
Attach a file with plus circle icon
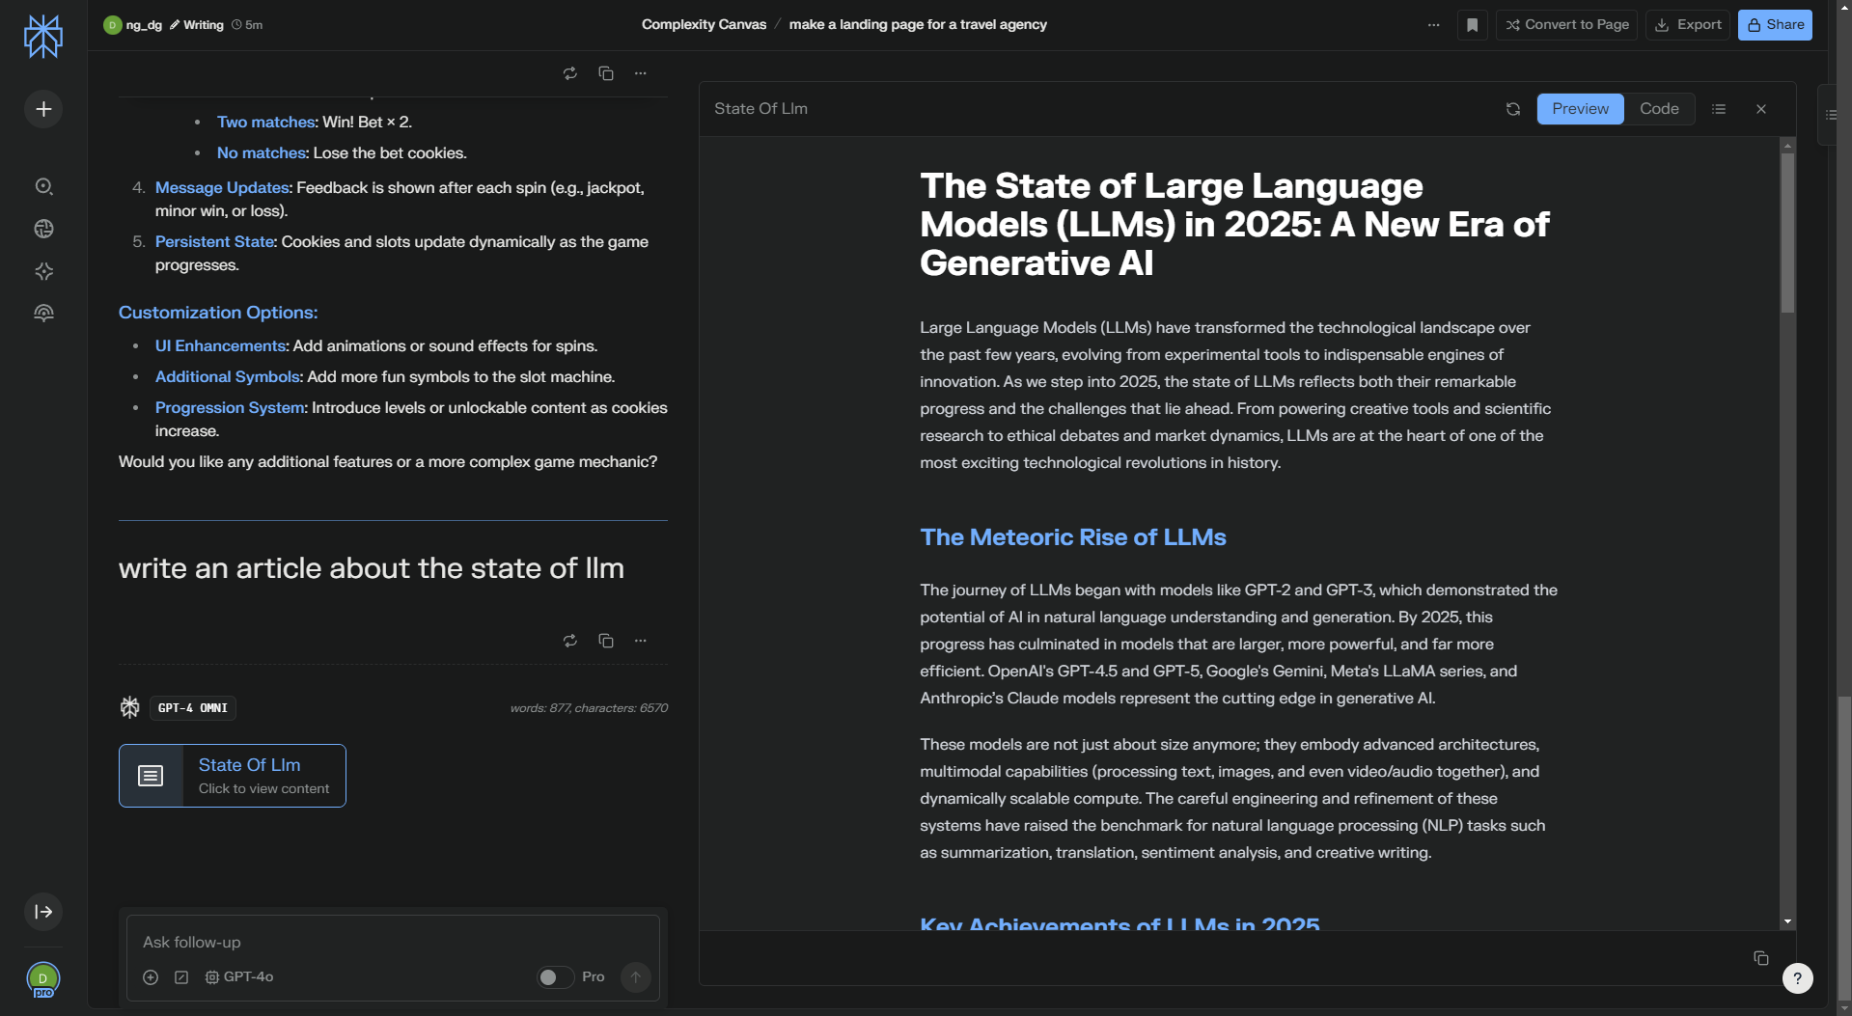pos(151,977)
